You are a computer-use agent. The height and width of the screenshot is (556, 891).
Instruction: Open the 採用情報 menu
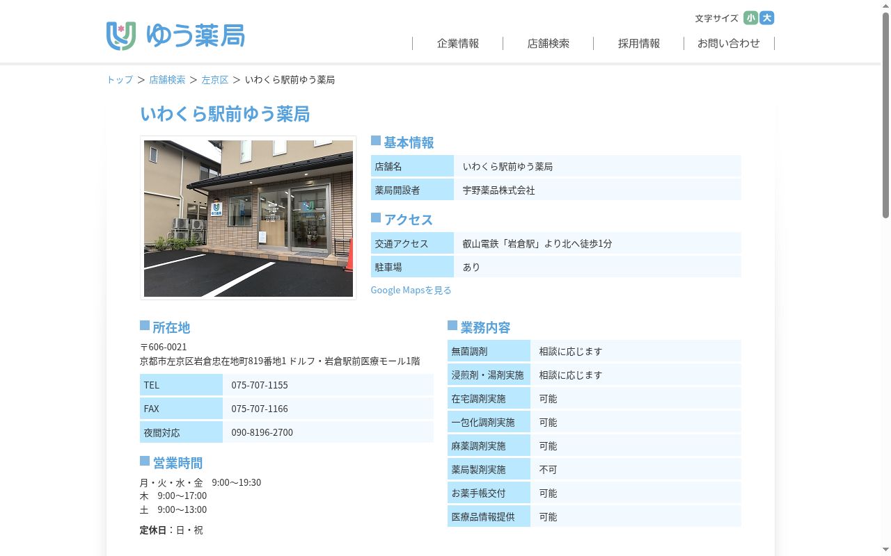639,43
